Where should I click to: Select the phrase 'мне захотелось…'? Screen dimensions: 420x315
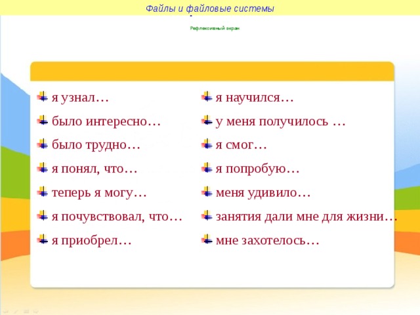267,240
